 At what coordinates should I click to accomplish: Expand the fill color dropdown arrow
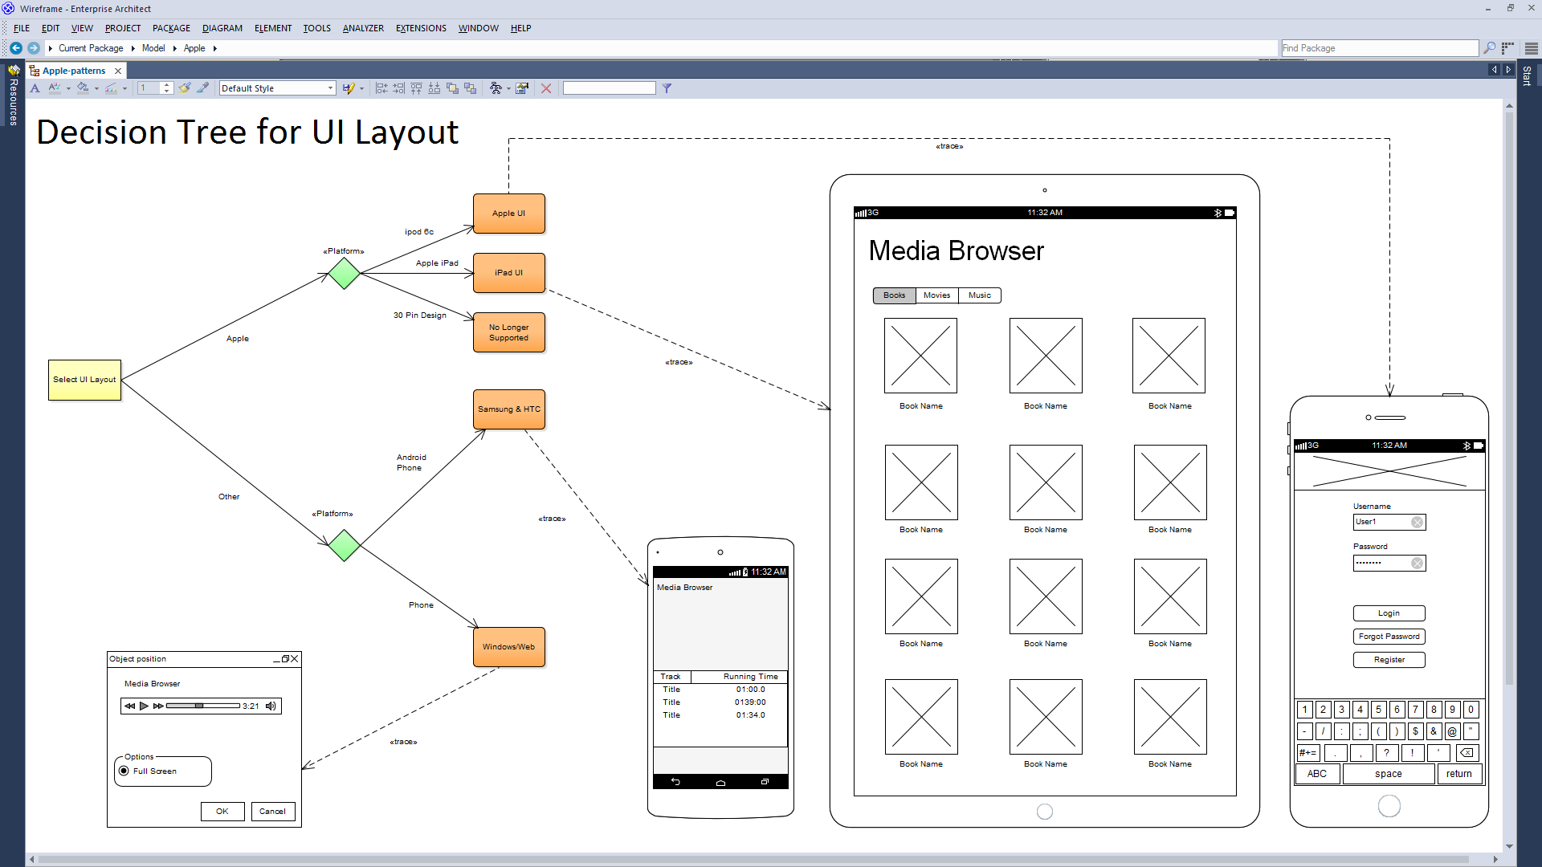[x=96, y=88]
